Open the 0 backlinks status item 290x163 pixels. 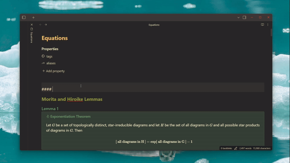click(x=226, y=148)
